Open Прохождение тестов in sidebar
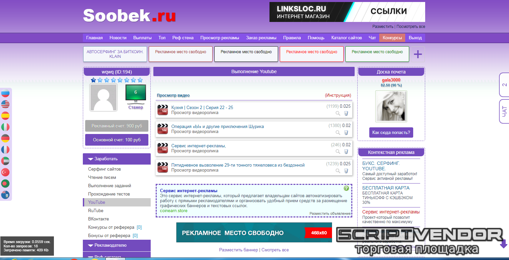 (109, 194)
